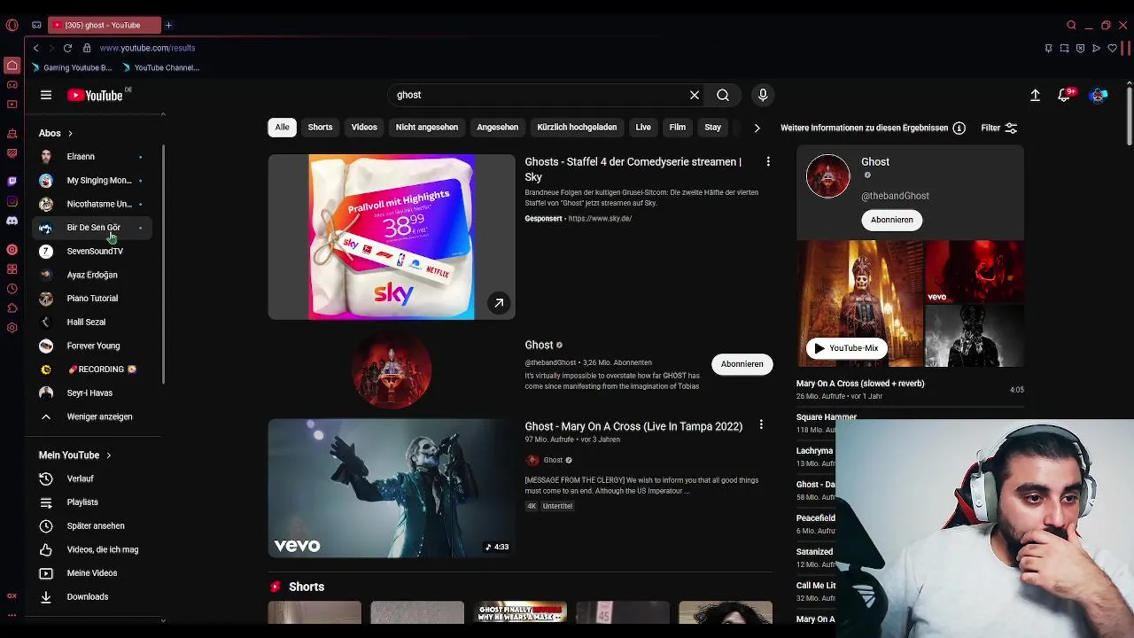Open the upload video icon
1134x638 pixels.
coord(1035,95)
